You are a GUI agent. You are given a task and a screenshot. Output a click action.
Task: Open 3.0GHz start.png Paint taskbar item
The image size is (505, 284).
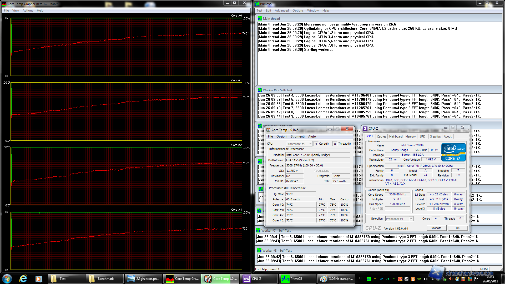pos(336,278)
